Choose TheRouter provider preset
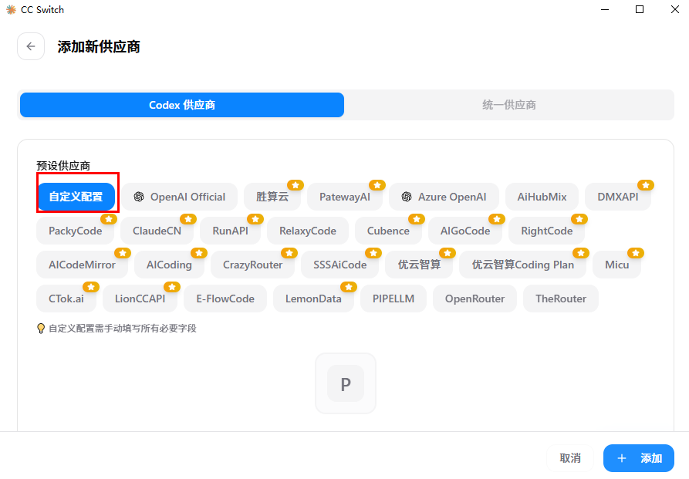689x479 pixels. (561, 299)
